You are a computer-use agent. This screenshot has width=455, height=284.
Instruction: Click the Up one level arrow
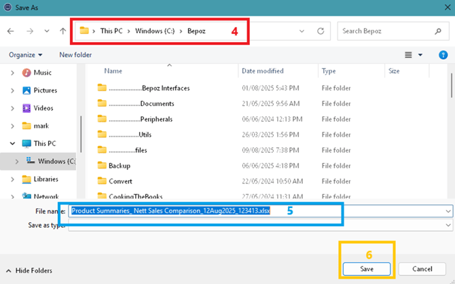click(x=63, y=31)
